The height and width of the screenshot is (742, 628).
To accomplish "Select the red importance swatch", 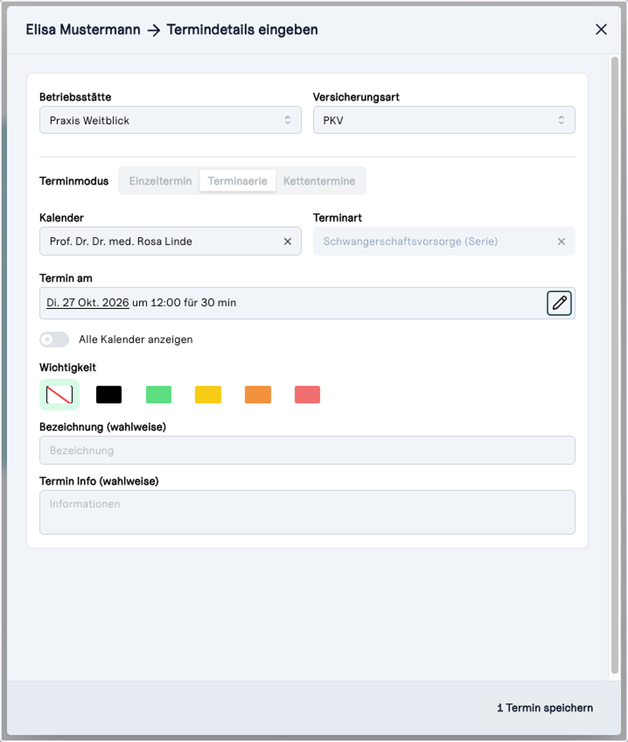I will click(x=307, y=394).
